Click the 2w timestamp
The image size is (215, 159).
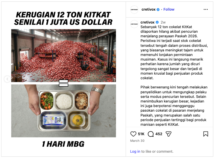coord(163,22)
